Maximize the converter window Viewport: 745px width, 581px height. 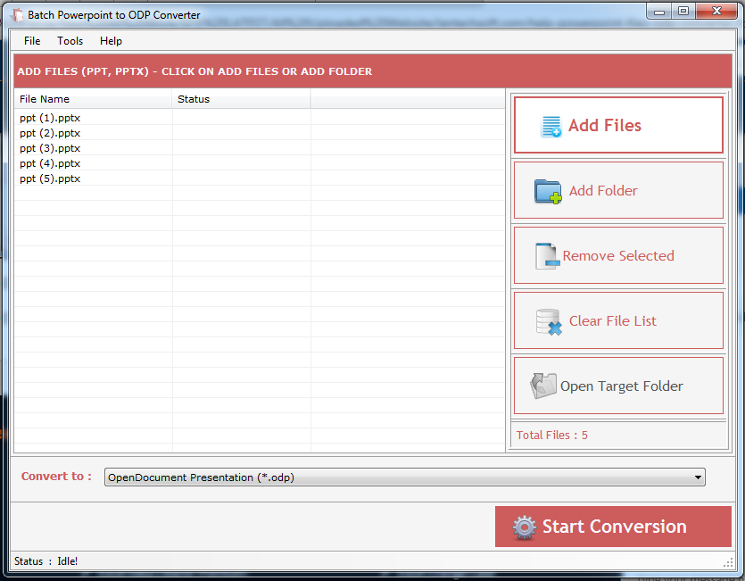point(683,11)
